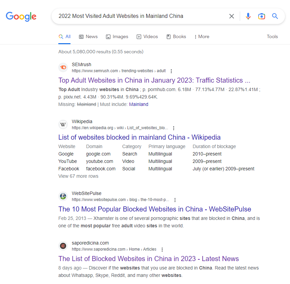The width and height of the screenshot is (290, 284).
Task: Click the Website column header
Action: point(67,146)
